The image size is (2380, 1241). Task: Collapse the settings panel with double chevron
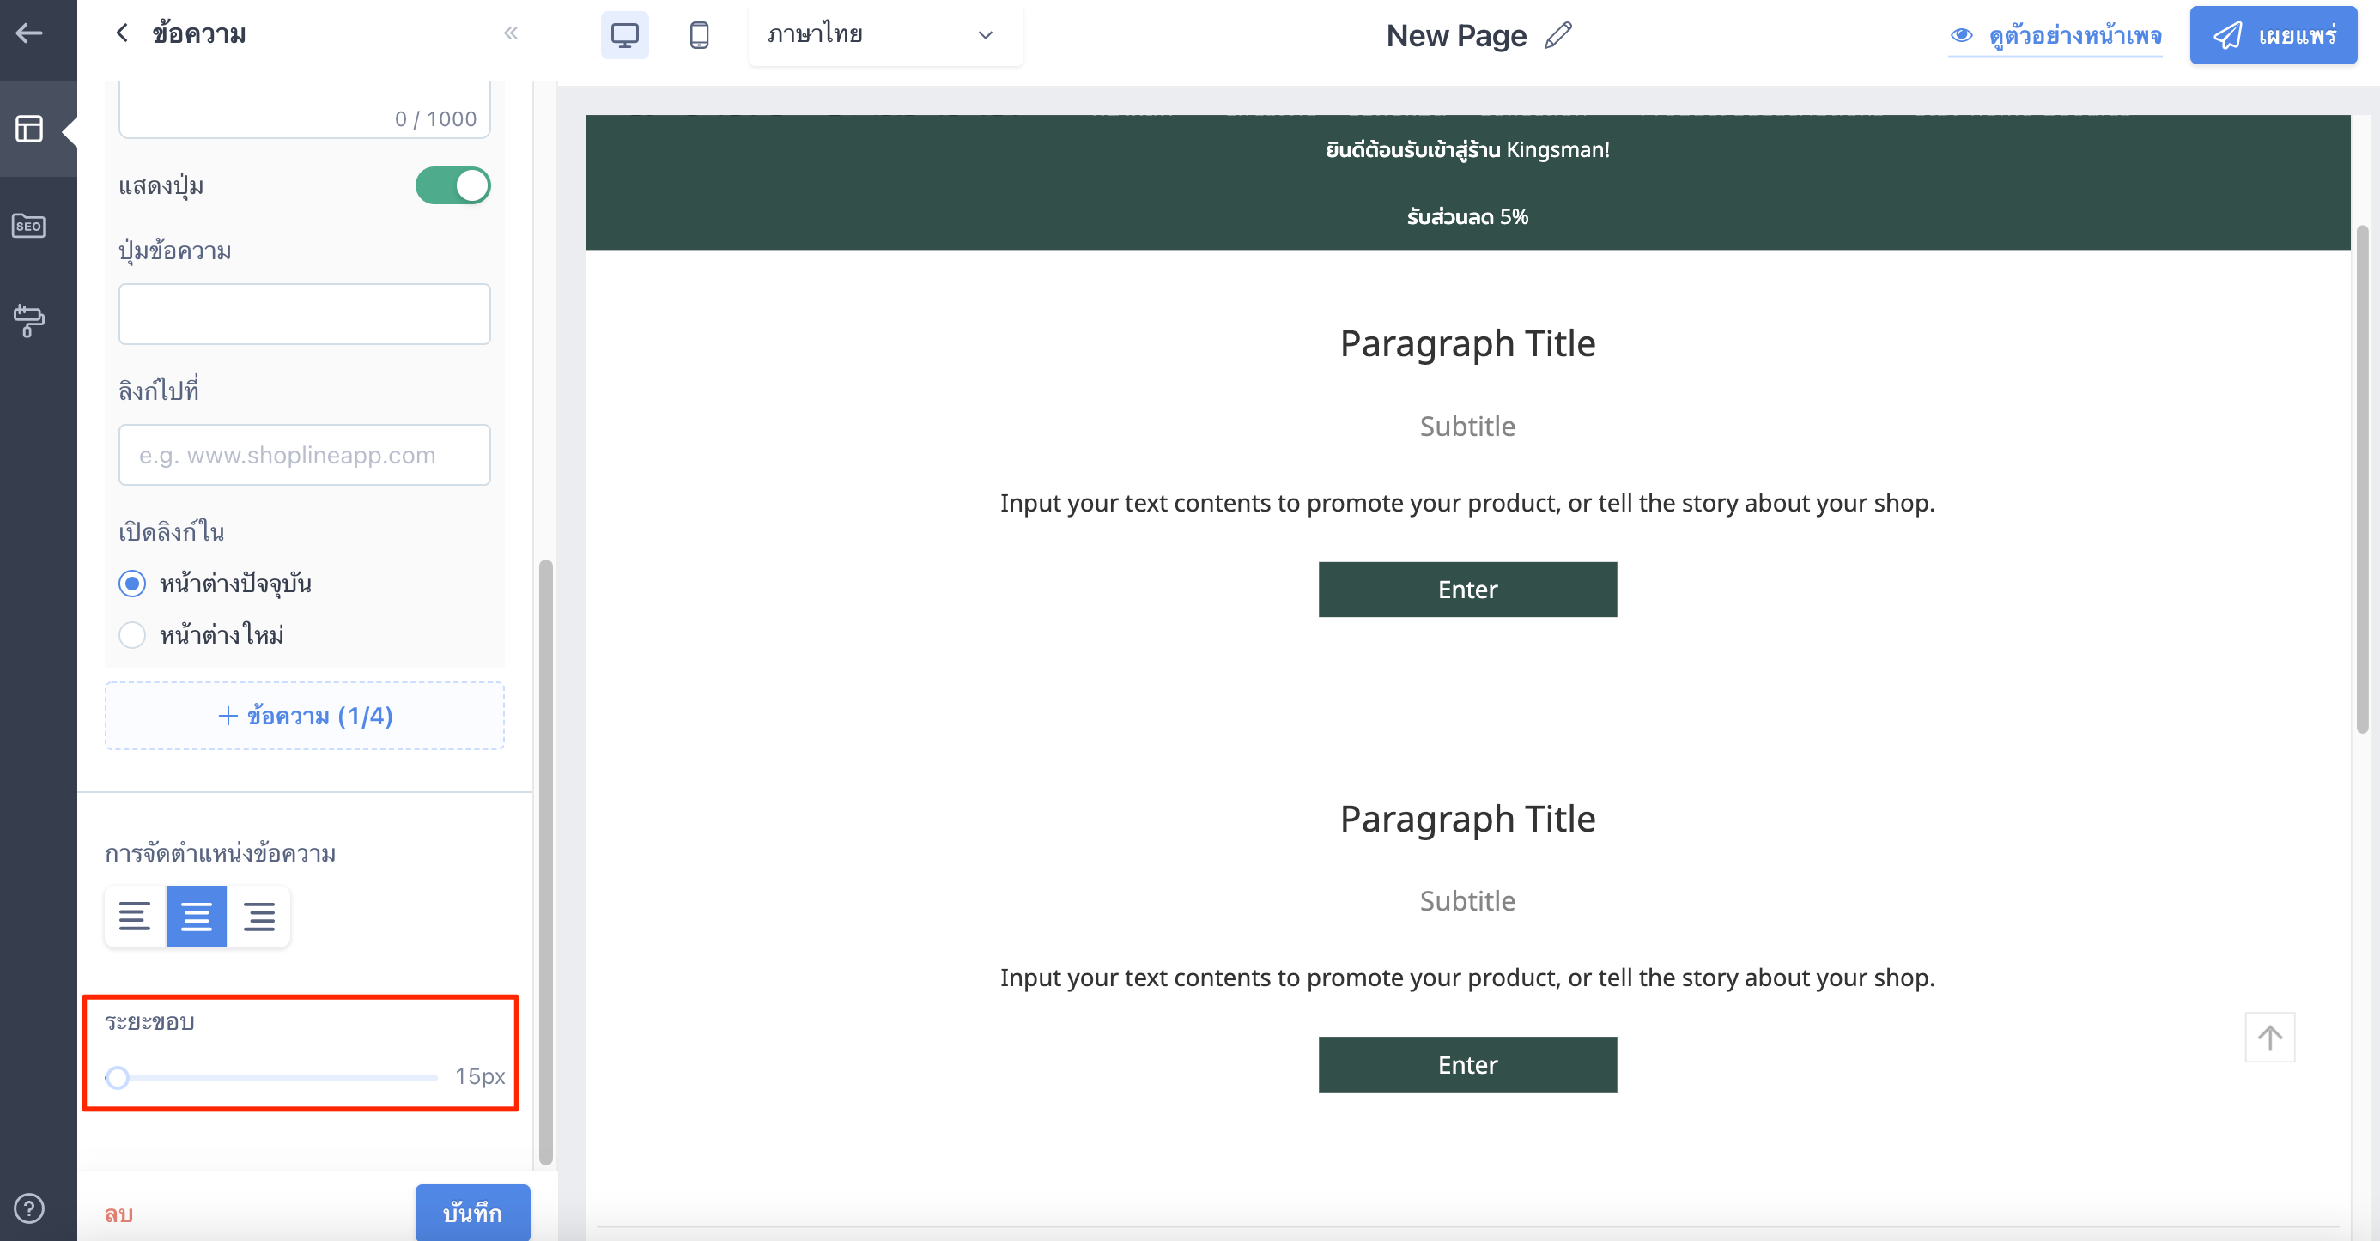pos(511,34)
